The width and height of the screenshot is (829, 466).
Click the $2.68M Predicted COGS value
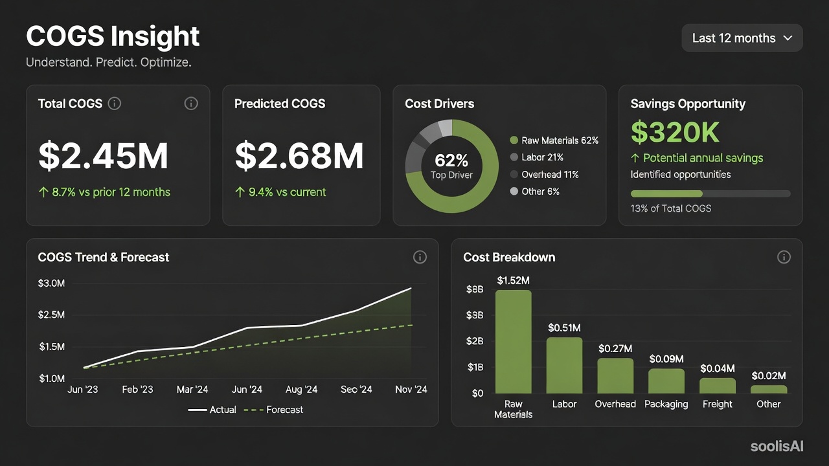[299, 156]
